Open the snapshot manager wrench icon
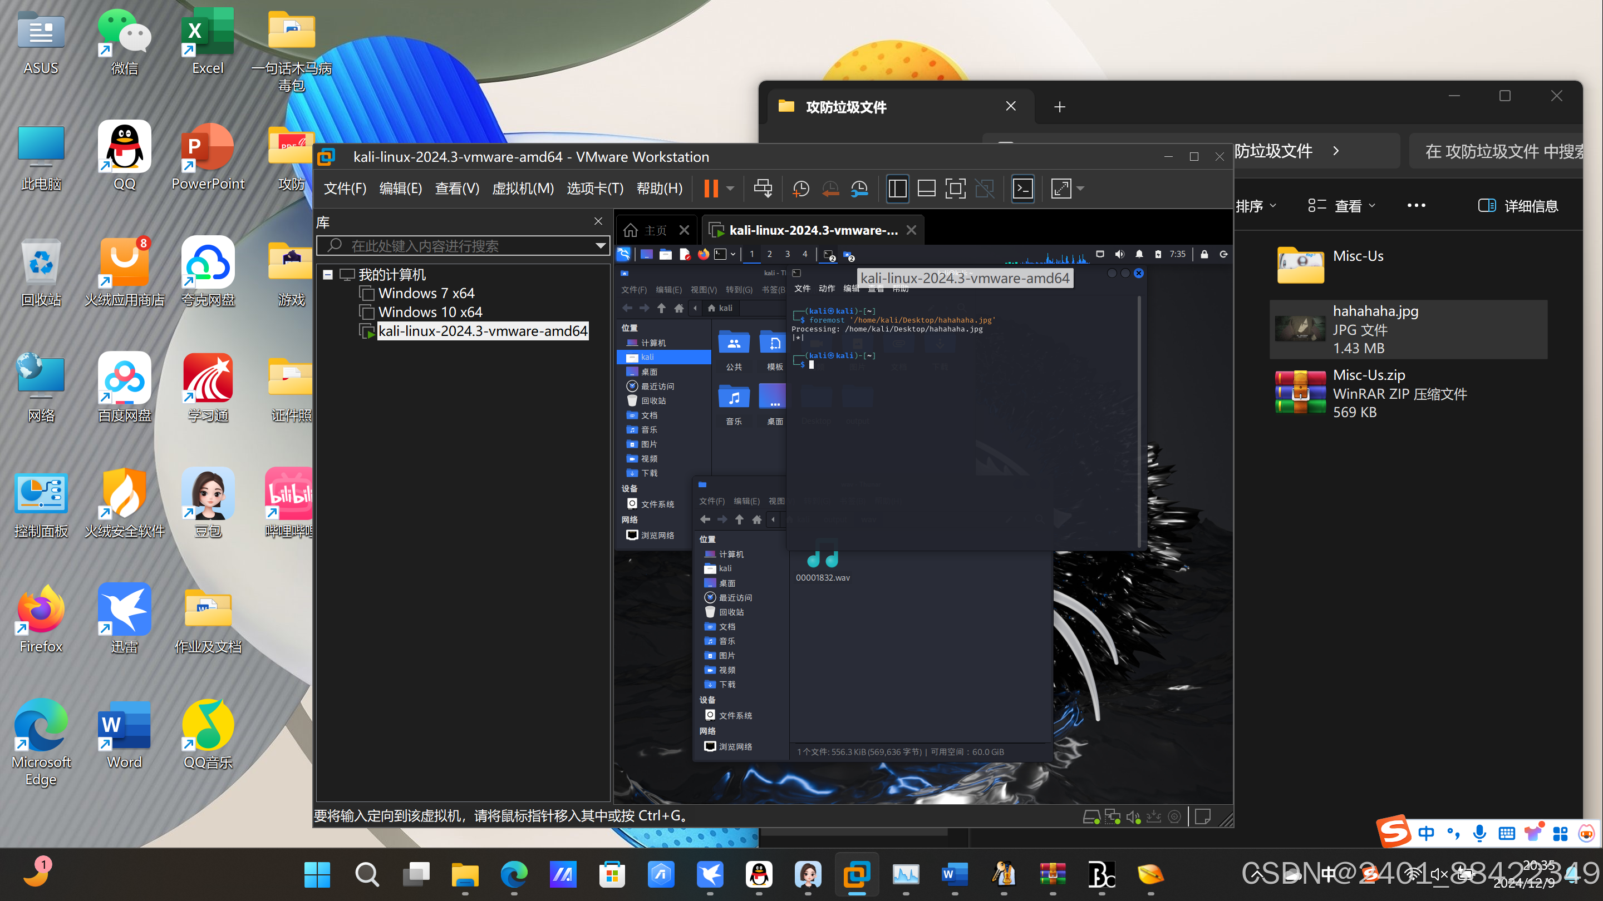Image resolution: width=1603 pixels, height=901 pixels. pyautogui.click(x=859, y=189)
